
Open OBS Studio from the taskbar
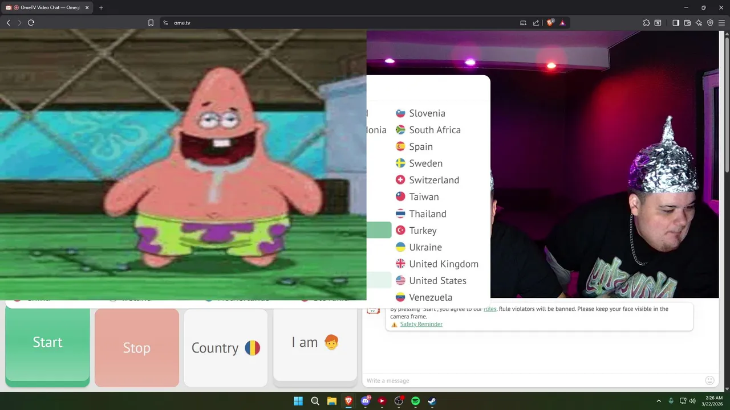(x=399, y=401)
